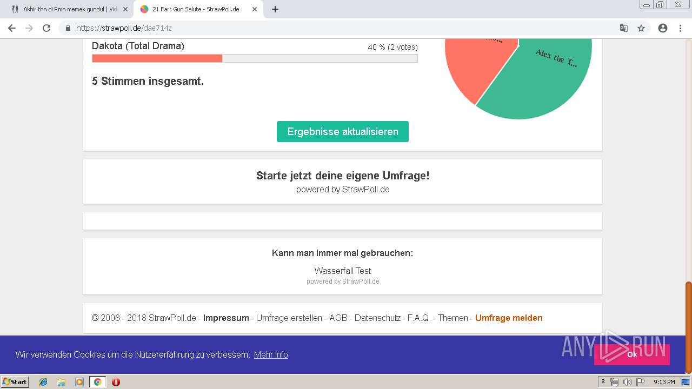Click the green Alex the T... pie slice
The image size is (692, 389).
pyautogui.click(x=546, y=81)
